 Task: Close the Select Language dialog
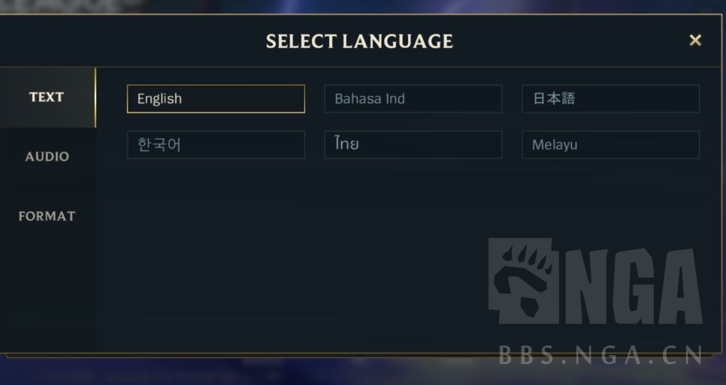[695, 41]
